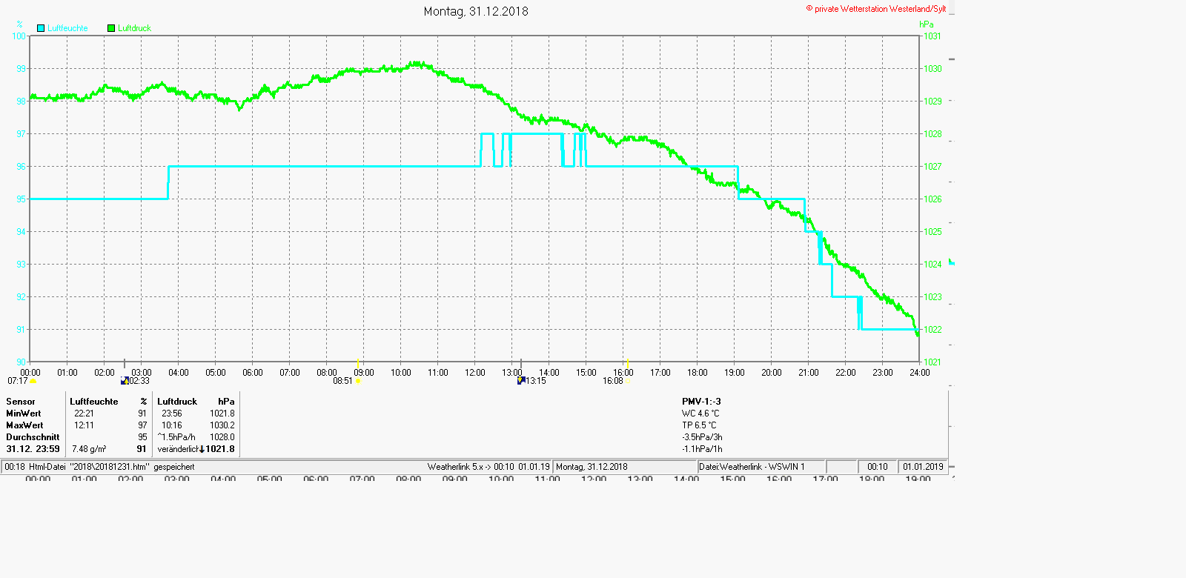Screen dimensions: 1186x578
Task: Click the sun icon beside 08:51
Action: click(x=358, y=382)
